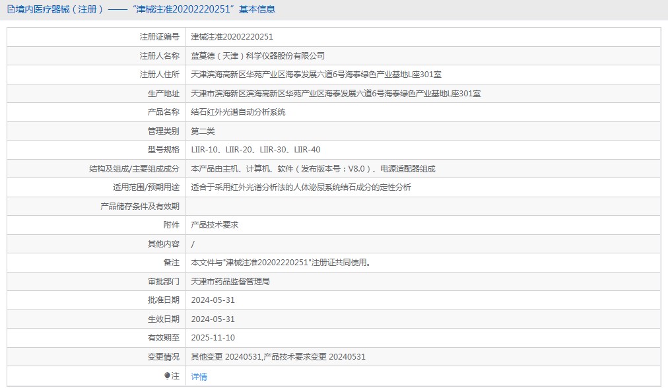Open the 详情 link in the 注 row
This screenshot has width=668, height=388.
[199, 377]
